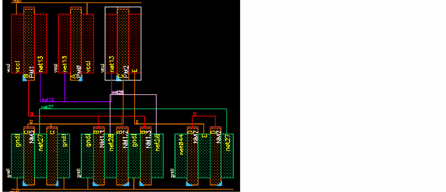This screenshot has height=192, width=446.
Task: Select the NM1.3 transistor gate
Action: pos(145,156)
